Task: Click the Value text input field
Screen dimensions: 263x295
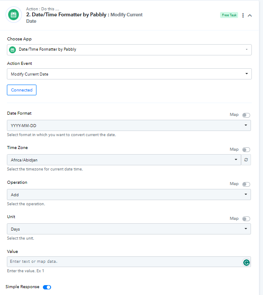Action: [129, 262]
